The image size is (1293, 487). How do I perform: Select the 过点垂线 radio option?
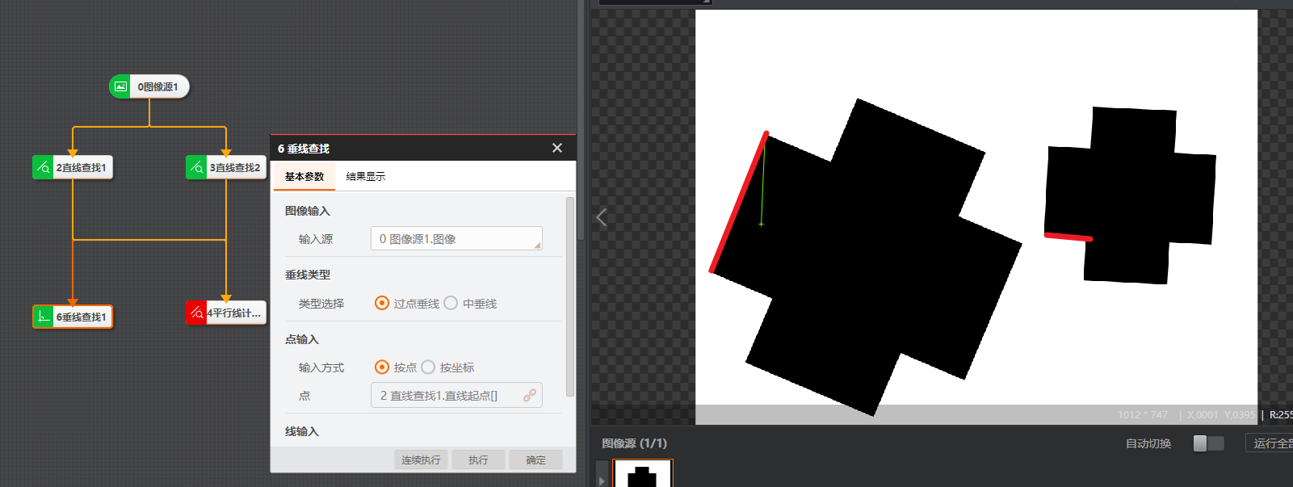[382, 303]
